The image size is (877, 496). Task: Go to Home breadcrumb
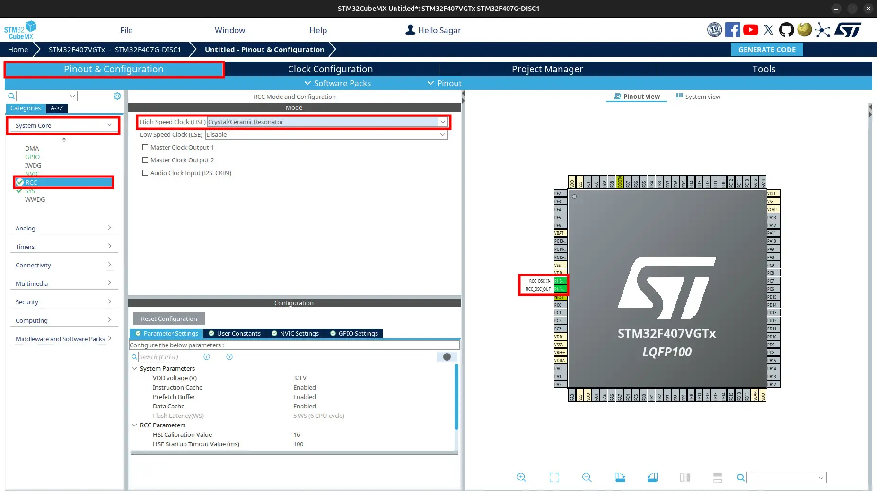18,50
